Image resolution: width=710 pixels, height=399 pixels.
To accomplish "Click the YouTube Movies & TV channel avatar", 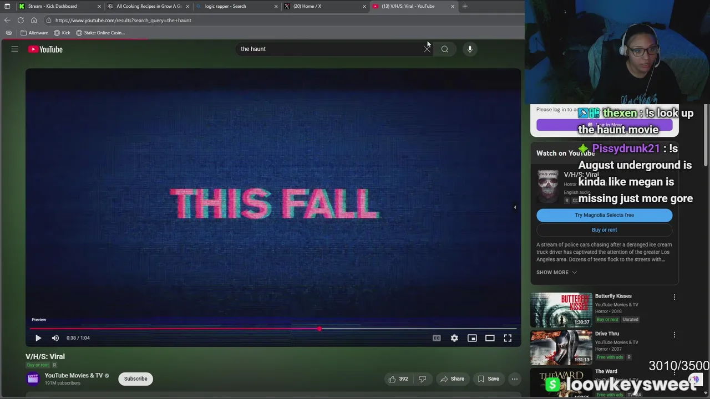I will tap(33, 379).
